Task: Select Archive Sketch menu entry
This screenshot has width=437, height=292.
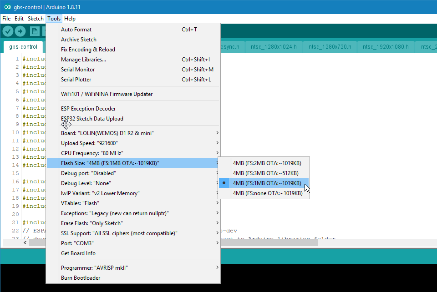Action: (x=133, y=40)
